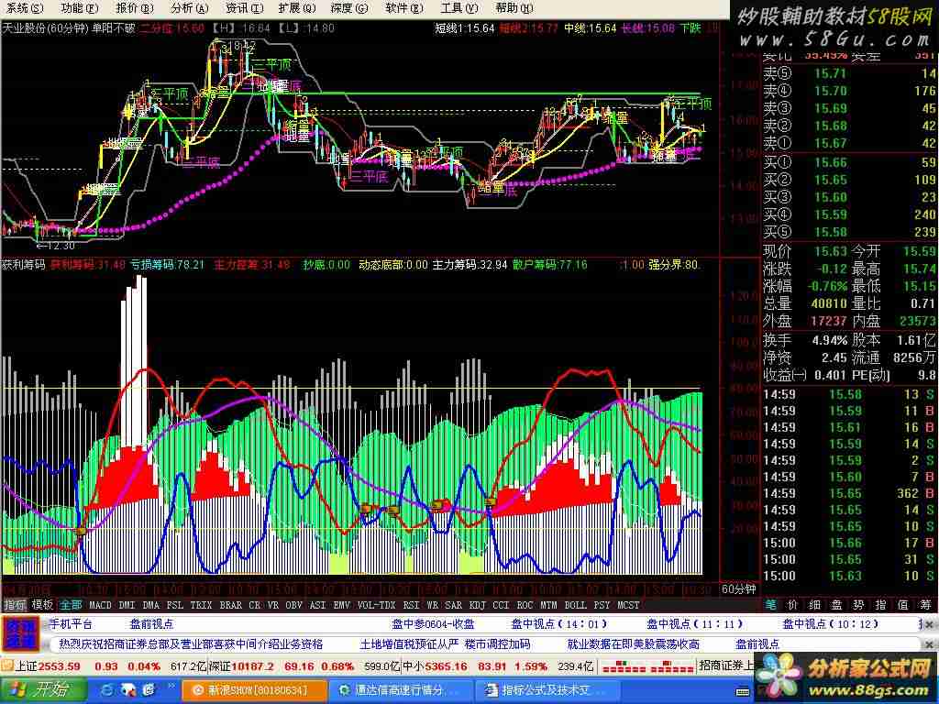Image resolution: width=939 pixels, height=704 pixels.
Task: Open the 就业数据在即美股震荡收高 headline
Action: coord(633,644)
